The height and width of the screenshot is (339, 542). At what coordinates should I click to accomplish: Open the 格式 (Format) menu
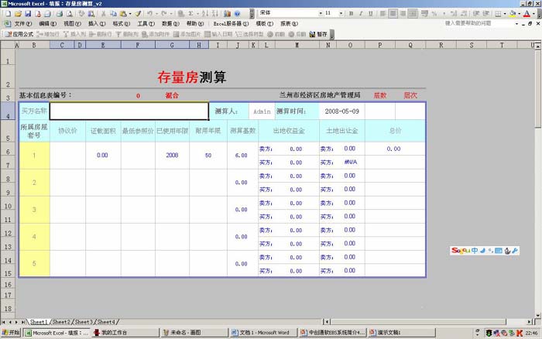point(121,24)
